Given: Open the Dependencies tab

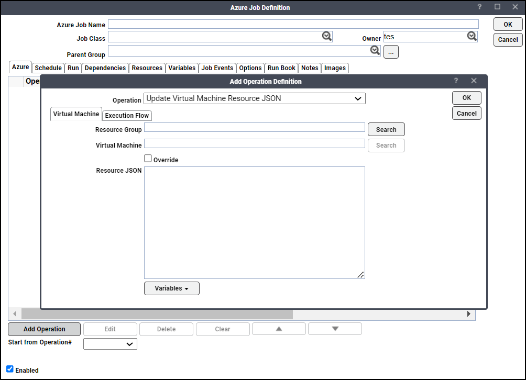Looking at the screenshot, I should (105, 68).
